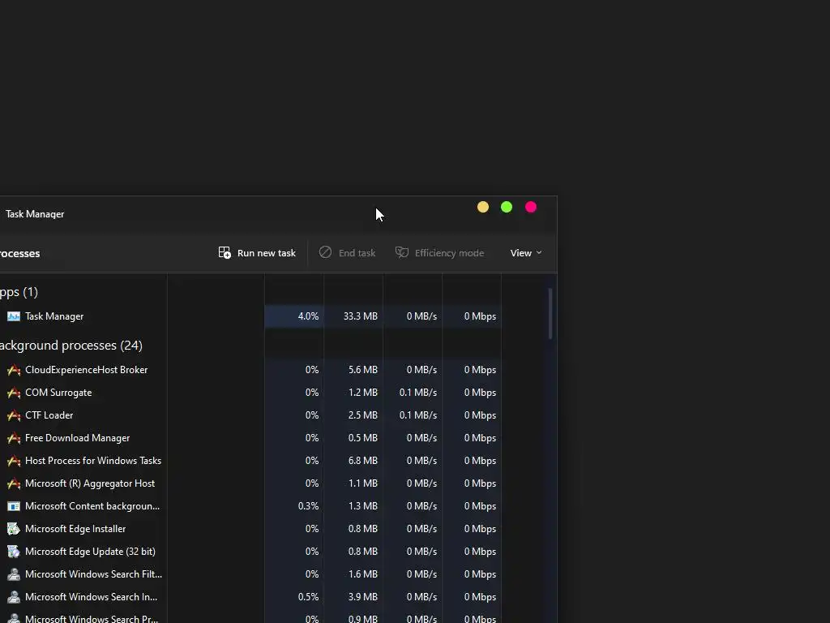Viewport: 830px width, 623px height.
Task: Click the 0.1 MB/s disk value for COM Surrogate
Action: (x=418, y=393)
